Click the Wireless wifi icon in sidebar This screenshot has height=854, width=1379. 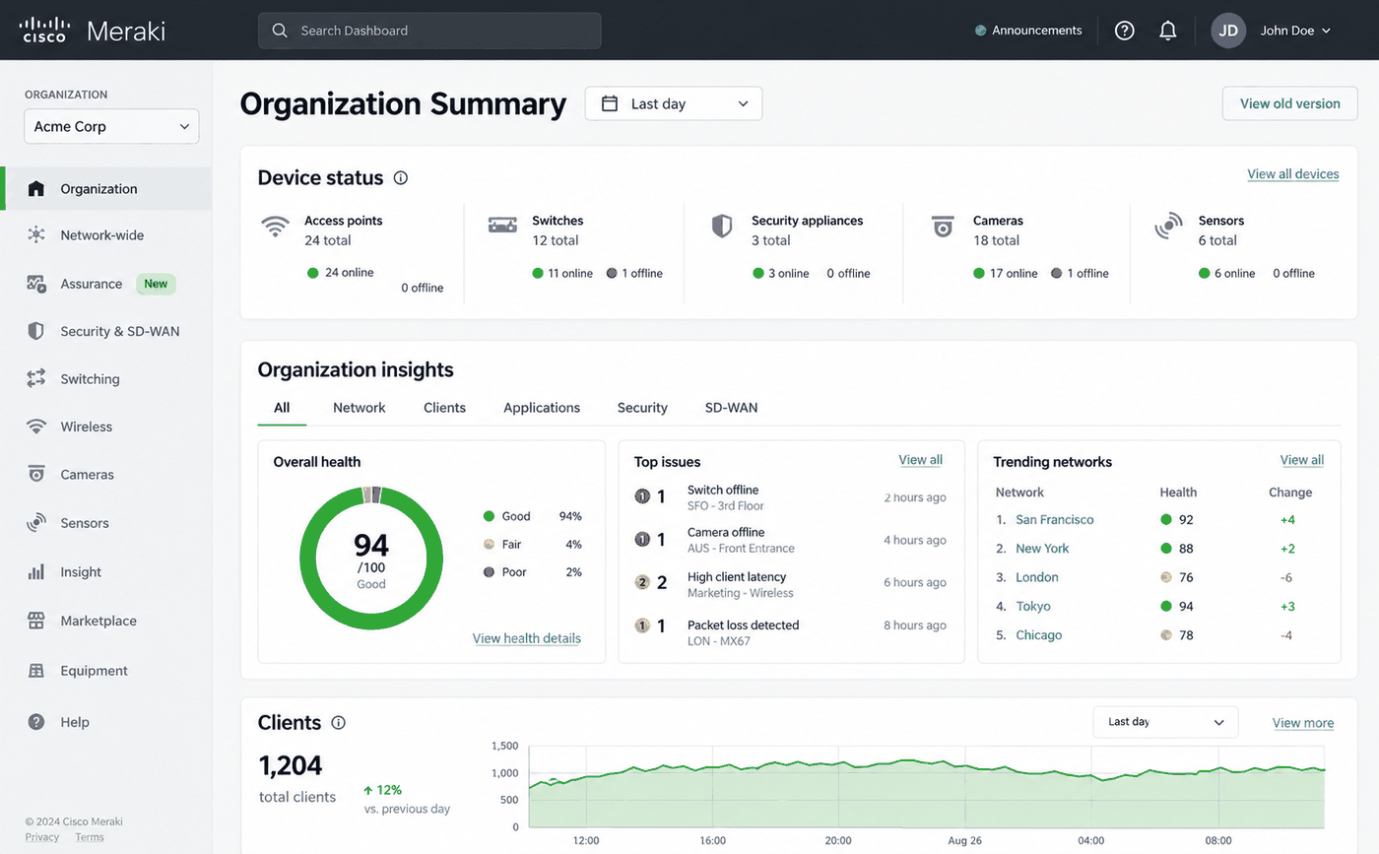[x=36, y=427]
